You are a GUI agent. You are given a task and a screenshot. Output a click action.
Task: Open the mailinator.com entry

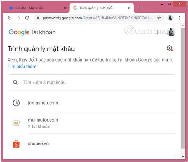pyautogui.click(x=92, y=123)
